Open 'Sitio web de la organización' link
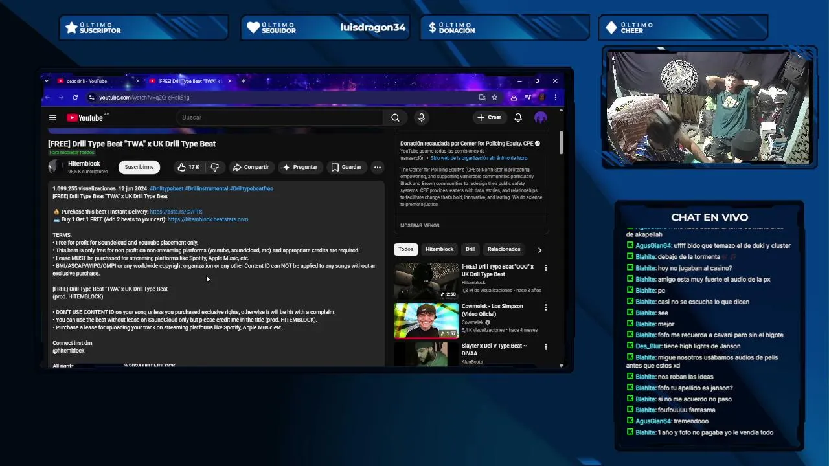 tap(479, 158)
